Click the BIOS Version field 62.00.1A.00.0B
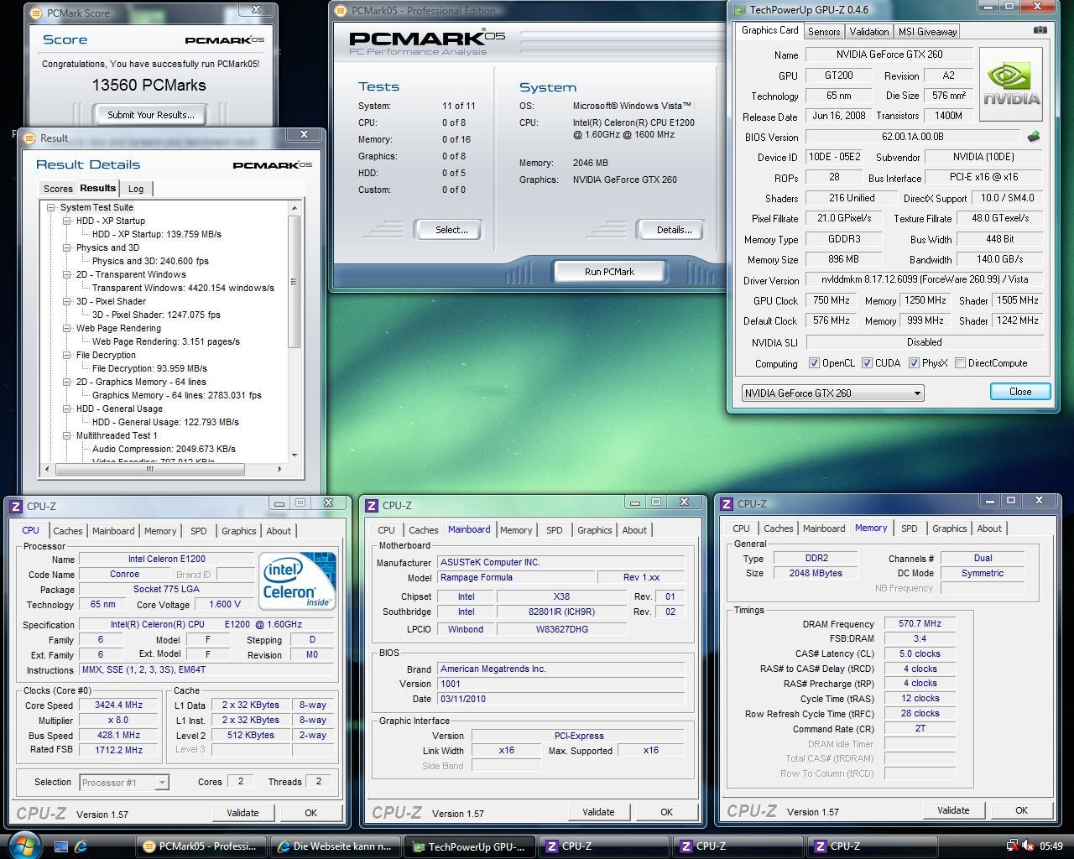Image resolution: width=1074 pixels, height=859 pixels. [x=913, y=137]
